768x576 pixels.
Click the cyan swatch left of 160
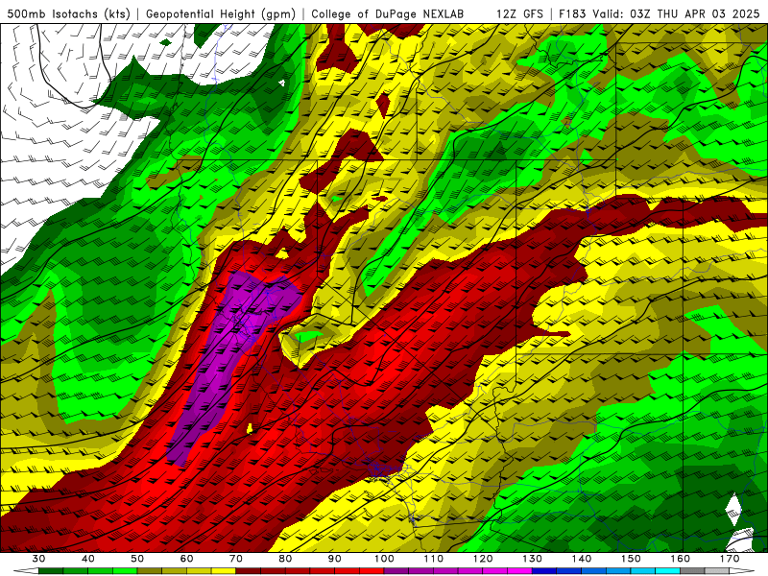[x=668, y=571]
